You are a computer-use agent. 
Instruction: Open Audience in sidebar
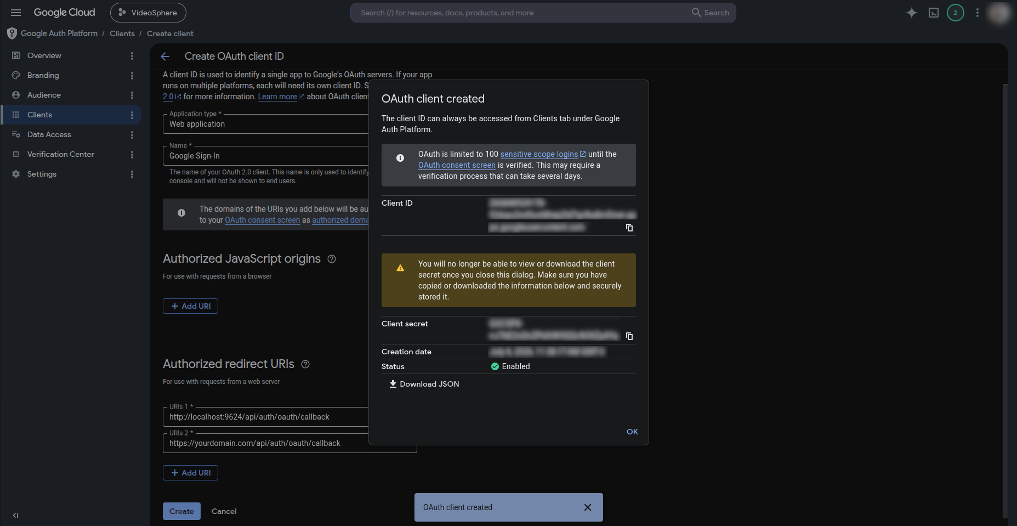click(44, 95)
